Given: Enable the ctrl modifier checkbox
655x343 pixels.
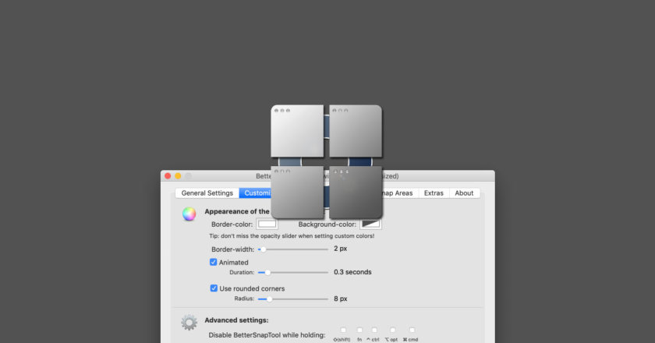Looking at the screenshot, I should click(374, 330).
